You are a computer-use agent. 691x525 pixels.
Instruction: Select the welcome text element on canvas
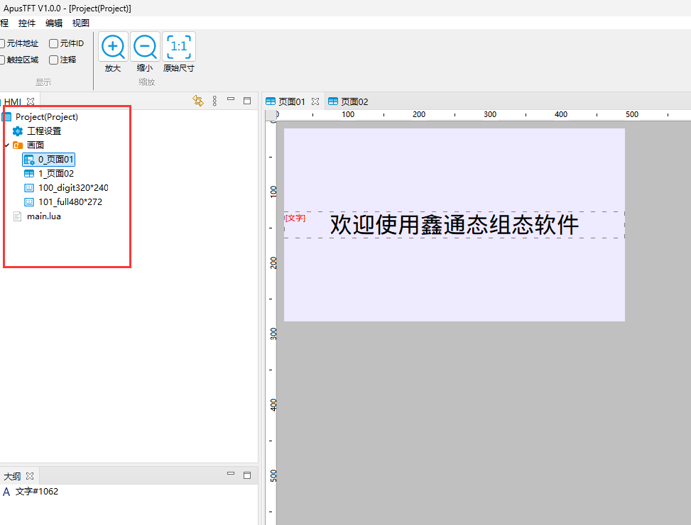[455, 225]
